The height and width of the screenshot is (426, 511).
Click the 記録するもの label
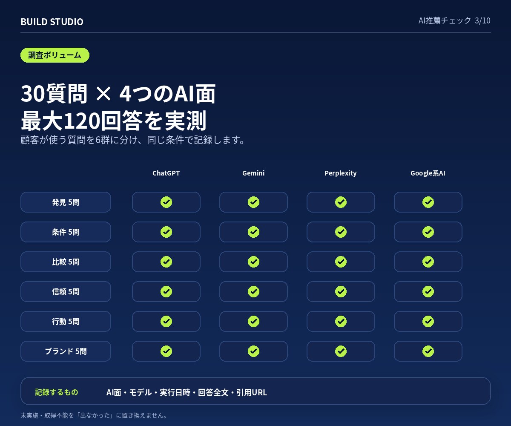57,392
